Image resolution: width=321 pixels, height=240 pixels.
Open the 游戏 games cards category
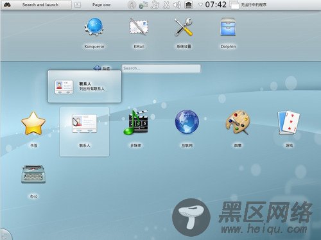[x=289, y=129]
